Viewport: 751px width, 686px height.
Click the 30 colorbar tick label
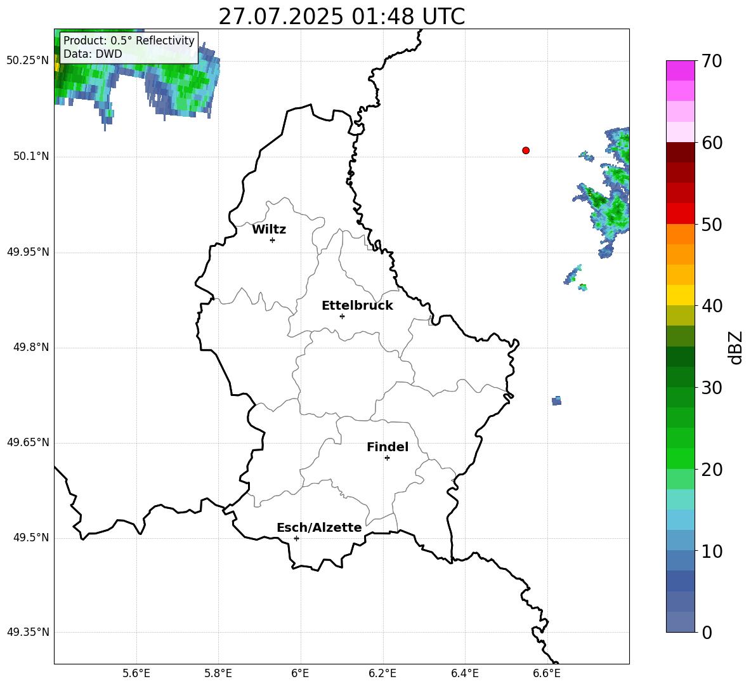coord(712,388)
